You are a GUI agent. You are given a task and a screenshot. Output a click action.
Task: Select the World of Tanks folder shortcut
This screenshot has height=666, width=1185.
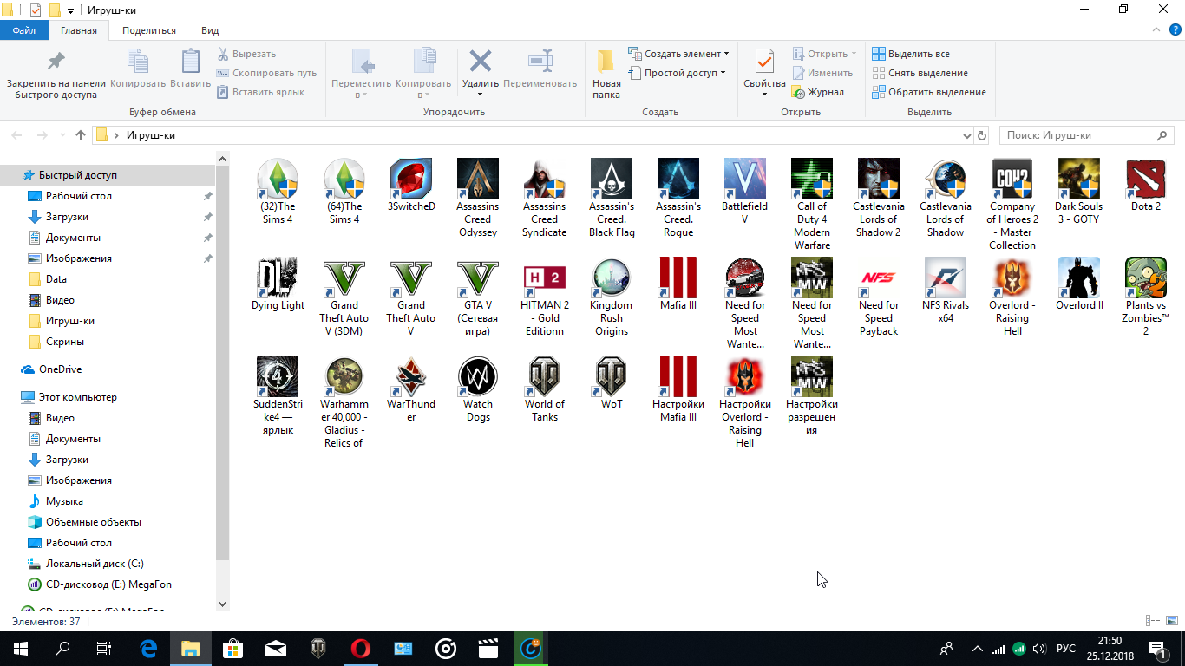(545, 389)
